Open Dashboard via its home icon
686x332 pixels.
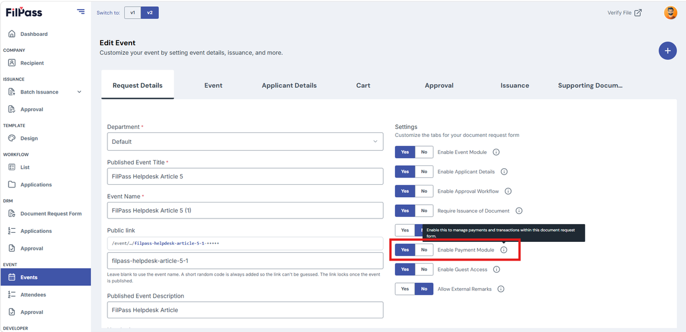(11, 34)
